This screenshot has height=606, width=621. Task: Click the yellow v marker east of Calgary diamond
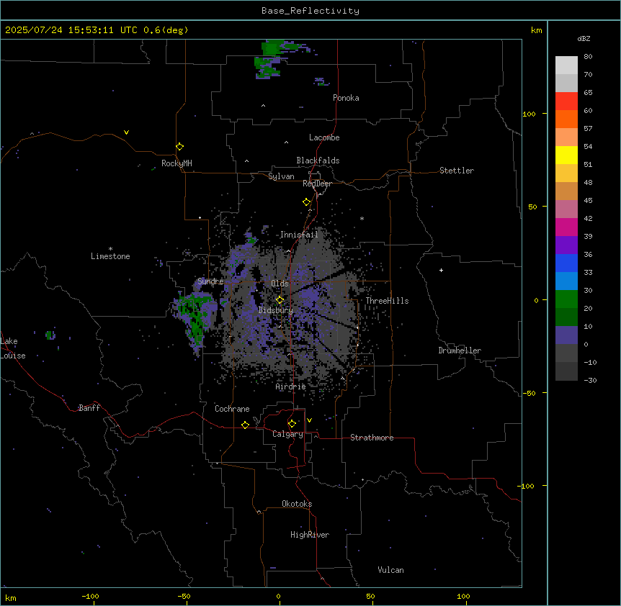[309, 420]
